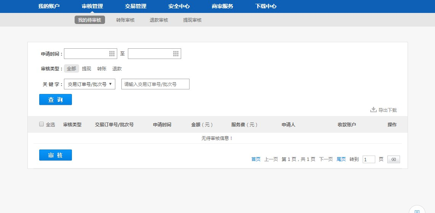Tick the 全选 select-all checkbox
The image size is (435, 213).
41,124
